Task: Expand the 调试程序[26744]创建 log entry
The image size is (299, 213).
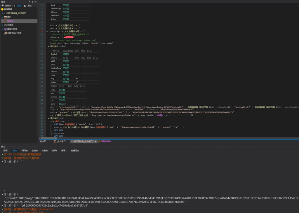Action: [2, 158]
